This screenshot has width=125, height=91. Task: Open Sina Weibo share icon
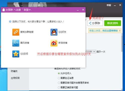pos(54,43)
